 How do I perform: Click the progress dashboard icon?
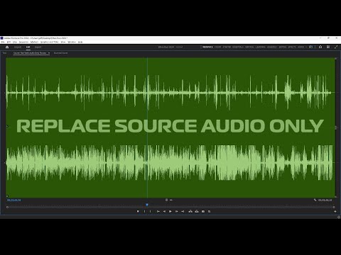click(x=328, y=47)
